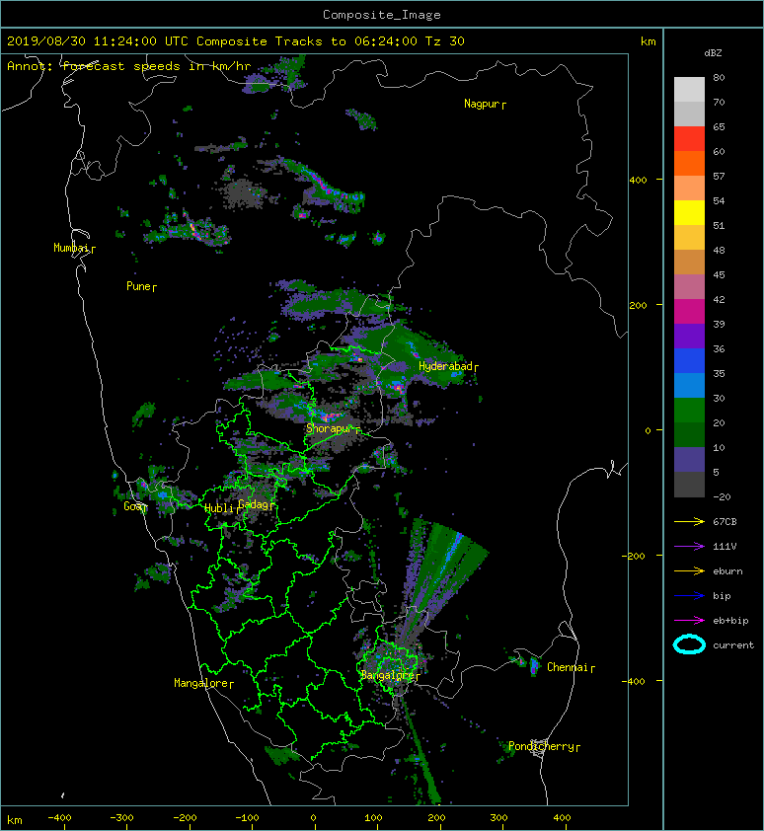Click the 67CB legend text
This screenshot has width=764, height=831.
click(x=725, y=521)
